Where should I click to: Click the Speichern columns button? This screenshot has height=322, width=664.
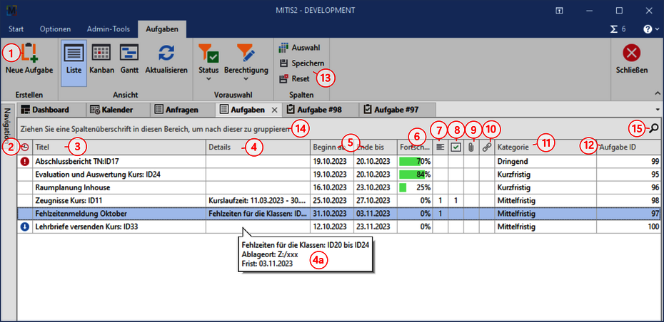coord(301,63)
